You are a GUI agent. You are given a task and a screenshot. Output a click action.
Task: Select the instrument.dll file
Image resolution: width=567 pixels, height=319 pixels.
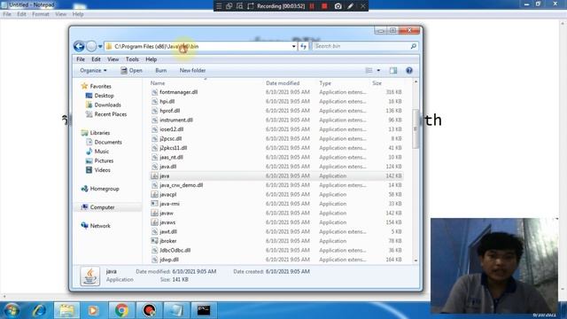pos(176,121)
